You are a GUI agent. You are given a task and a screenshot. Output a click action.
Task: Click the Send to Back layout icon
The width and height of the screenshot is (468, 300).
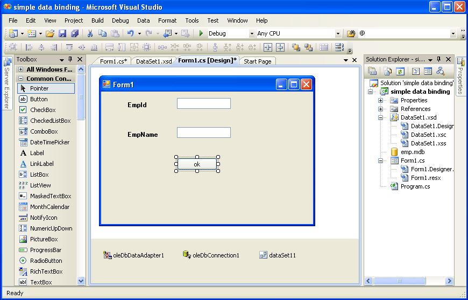(x=308, y=47)
